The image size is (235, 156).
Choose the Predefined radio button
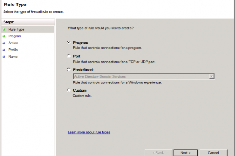click(x=69, y=69)
